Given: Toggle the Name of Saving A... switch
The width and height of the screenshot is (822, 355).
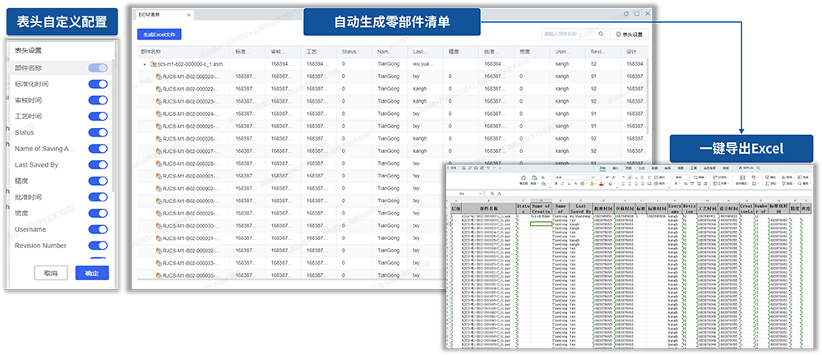Looking at the screenshot, I should click(98, 149).
